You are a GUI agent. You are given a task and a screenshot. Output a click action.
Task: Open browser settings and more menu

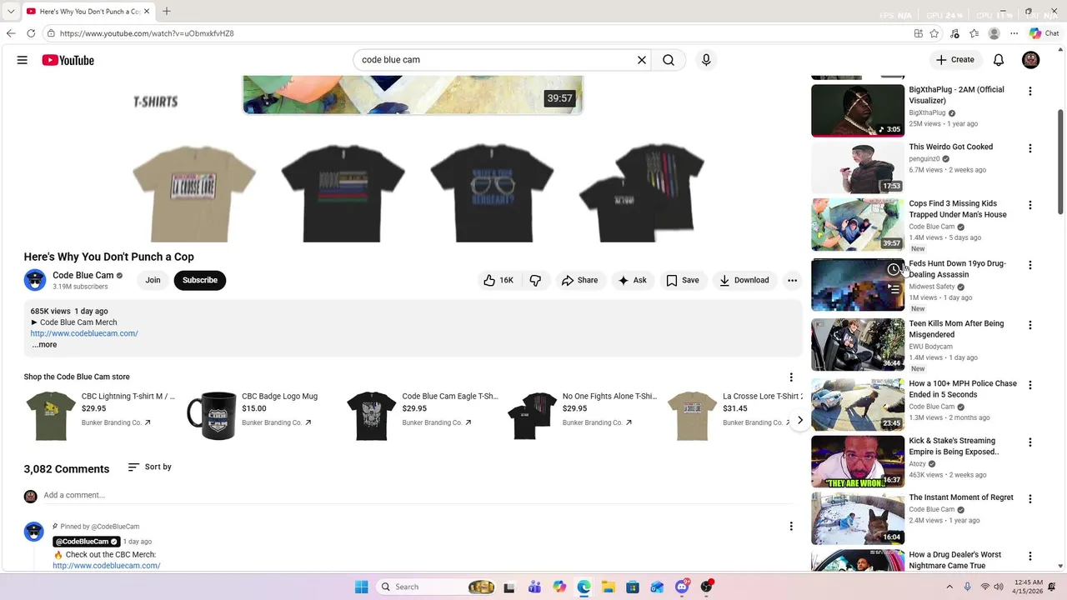click(1014, 33)
